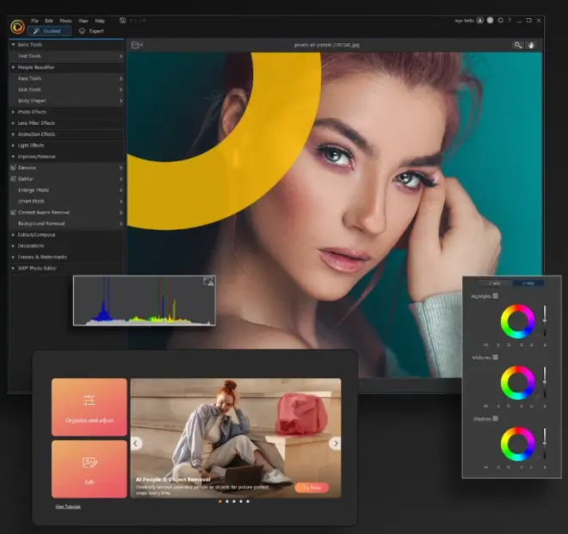Viewport: 568px width, 534px height.
Task: Go to previous slide with left arrow
Action: [136, 444]
